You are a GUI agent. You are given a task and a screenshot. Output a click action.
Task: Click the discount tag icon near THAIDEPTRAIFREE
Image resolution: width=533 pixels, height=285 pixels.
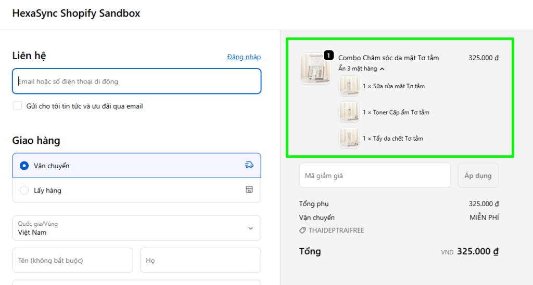click(302, 230)
